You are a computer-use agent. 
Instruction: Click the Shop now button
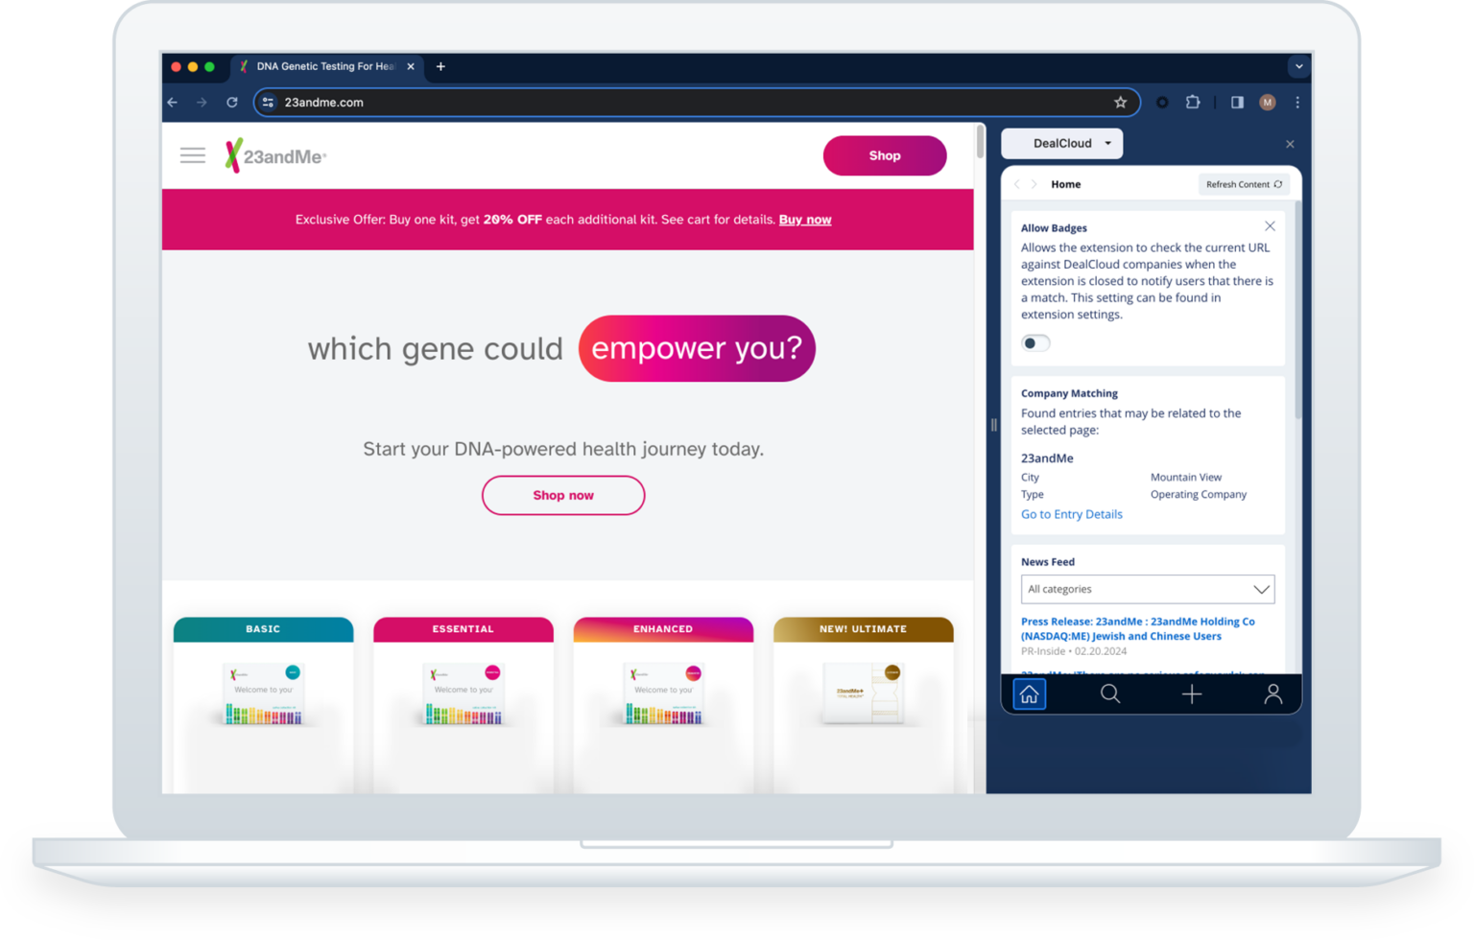point(563,496)
